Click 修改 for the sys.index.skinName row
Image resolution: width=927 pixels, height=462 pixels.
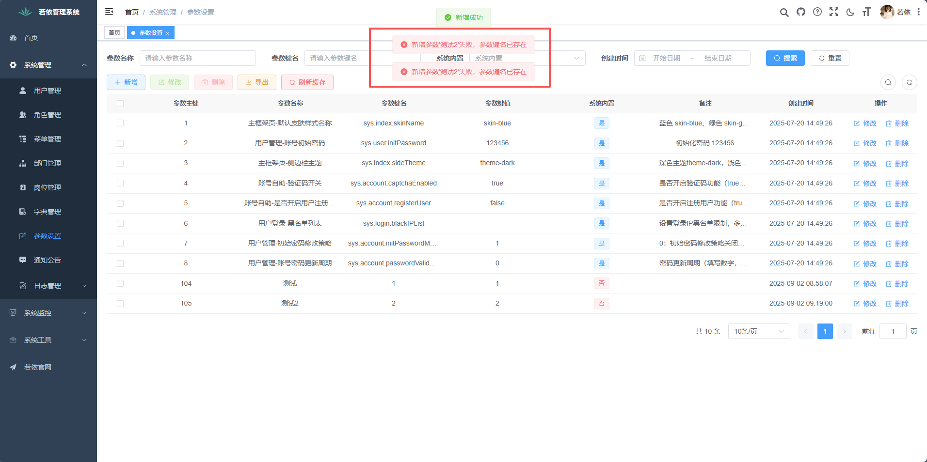click(x=865, y=123)
